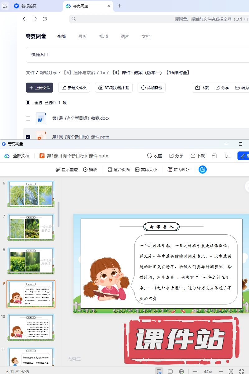Zoom out with the minus icon
249x374 pixels.
pos(195,371)
